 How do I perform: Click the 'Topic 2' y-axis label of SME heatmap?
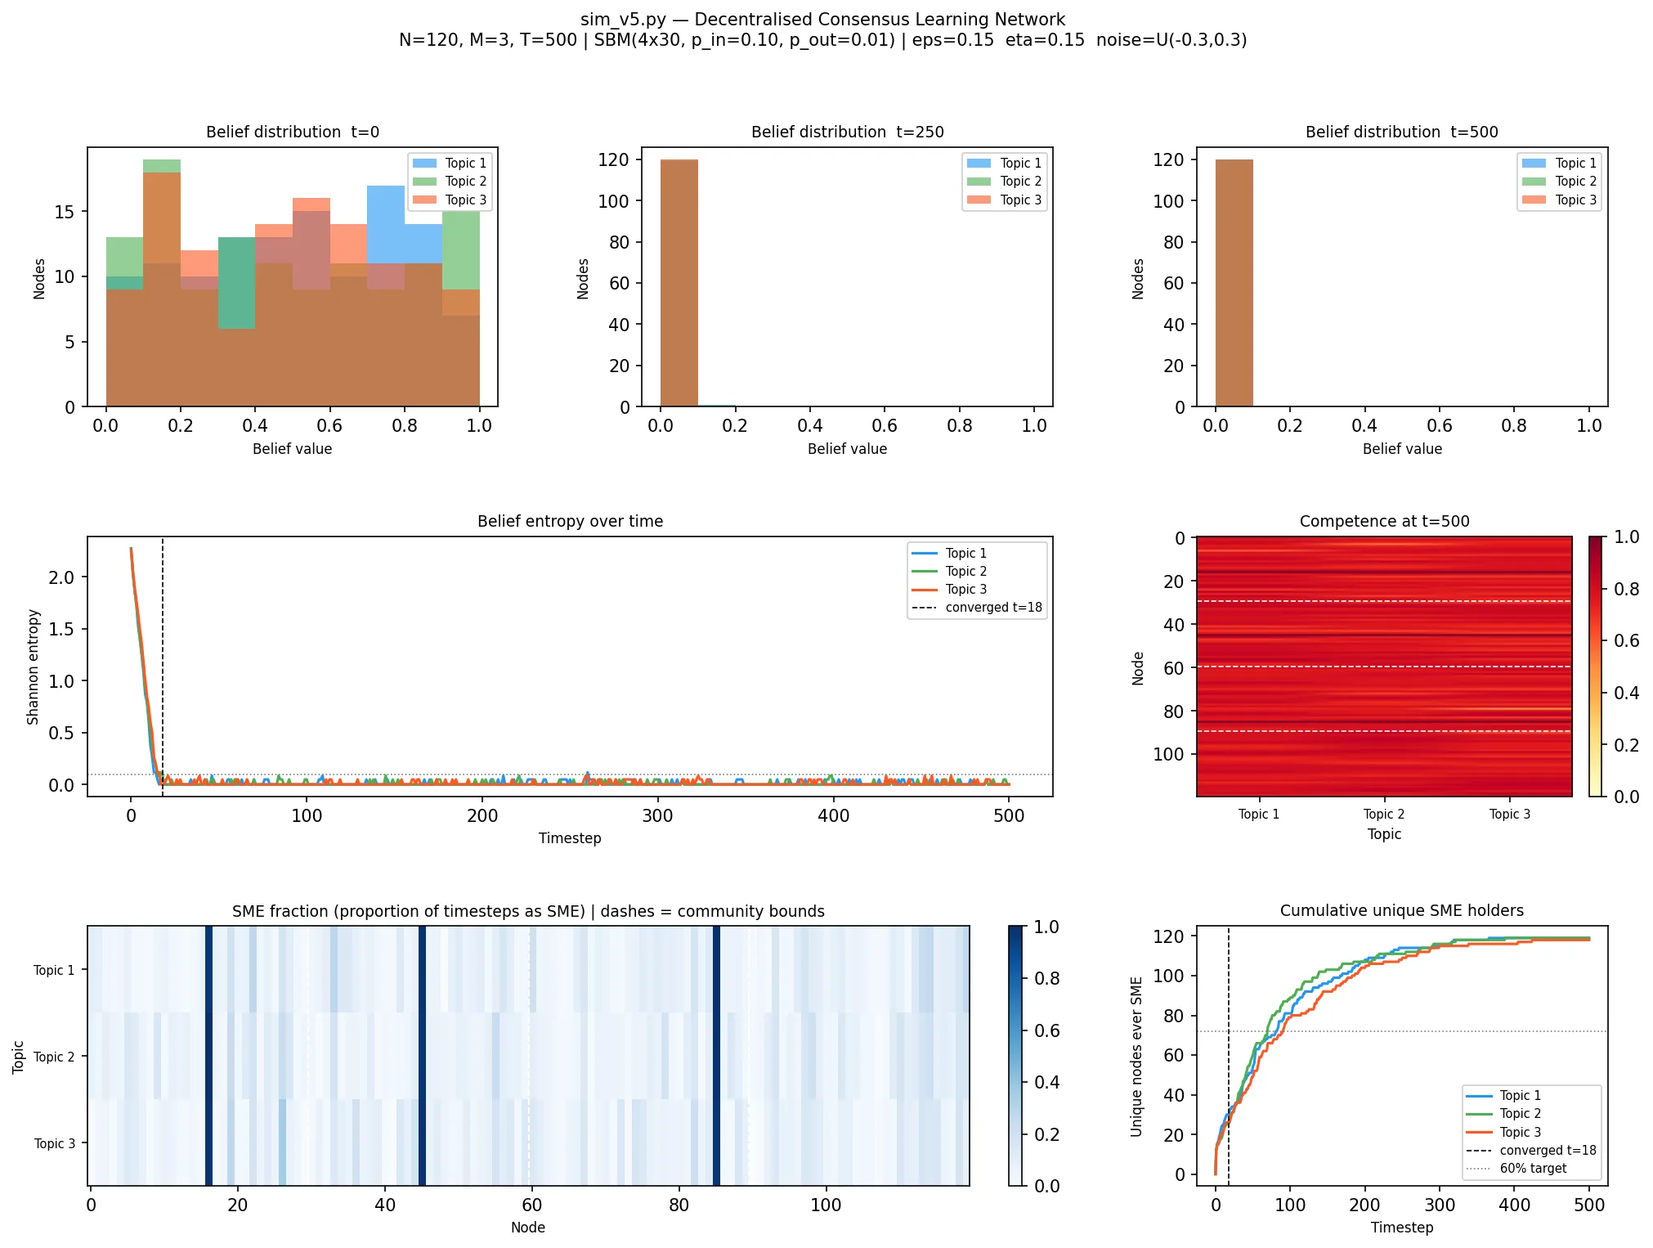[54, 1057]
